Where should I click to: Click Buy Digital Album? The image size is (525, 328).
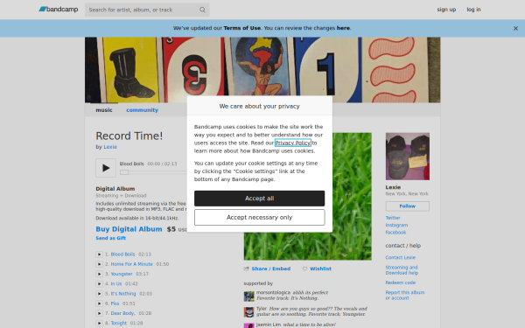click(129, 229)
